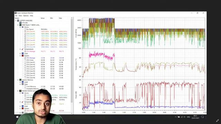Viewport: 221px width, 124px height.
Task: Select the HP mainboard row label
Action: (25, 23)
